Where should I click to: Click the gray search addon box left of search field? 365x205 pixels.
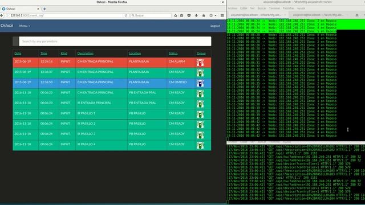(16, 42)
